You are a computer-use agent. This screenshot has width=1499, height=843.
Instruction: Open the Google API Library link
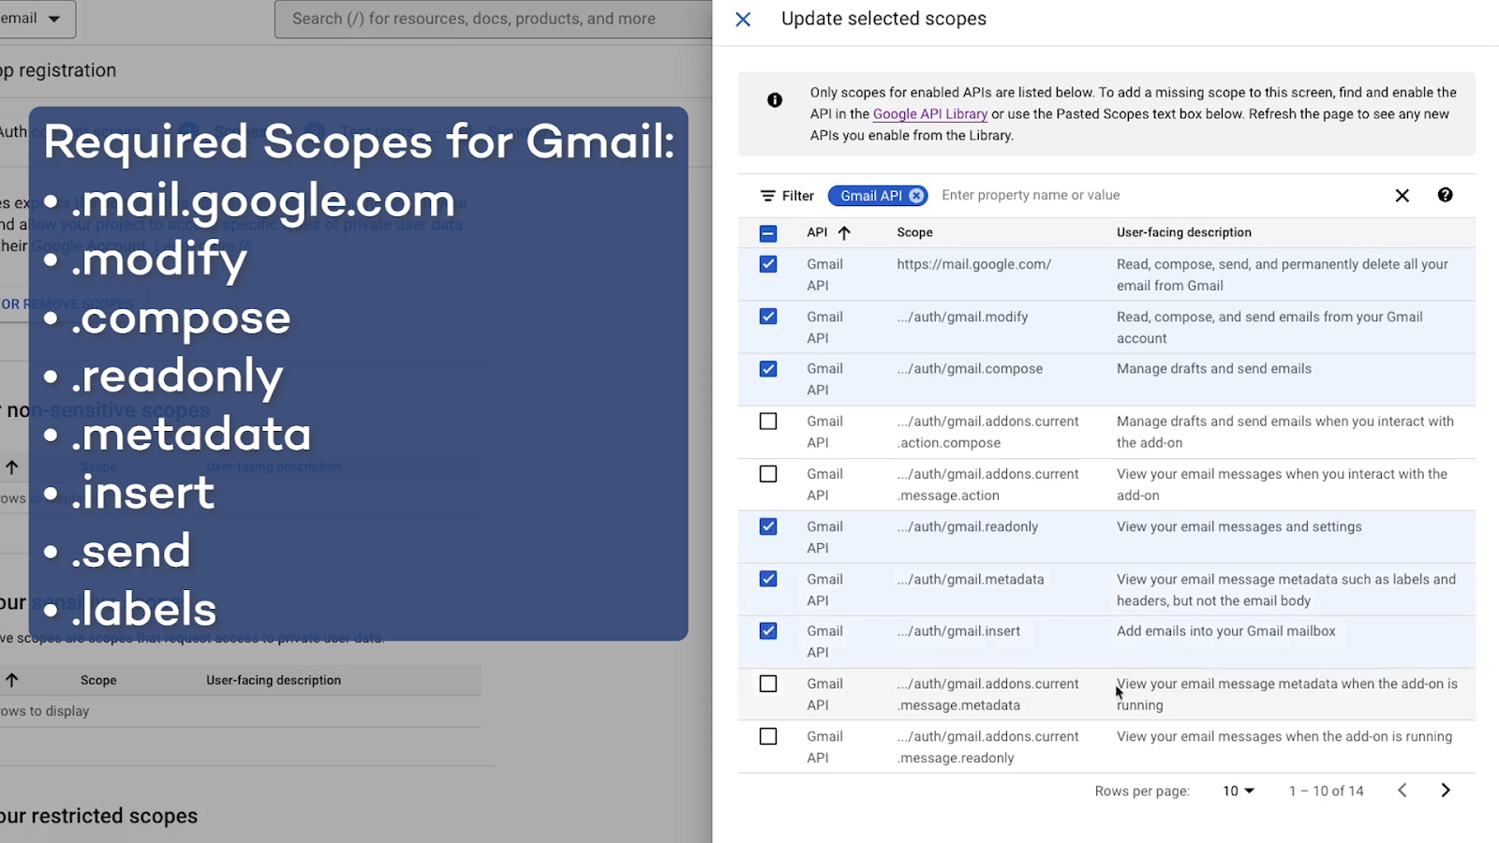(x=930, y=114)
